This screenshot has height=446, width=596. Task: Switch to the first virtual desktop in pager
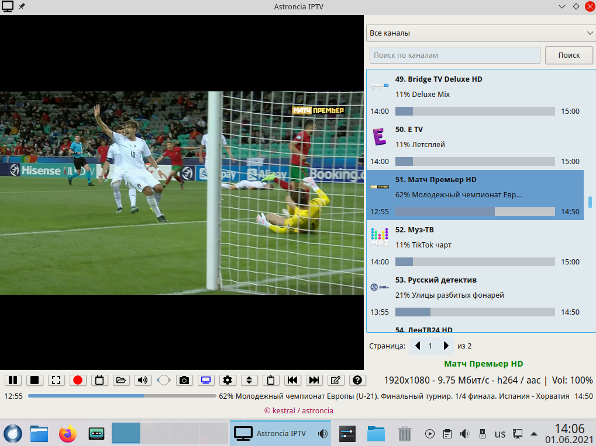(x=126, y=433)
